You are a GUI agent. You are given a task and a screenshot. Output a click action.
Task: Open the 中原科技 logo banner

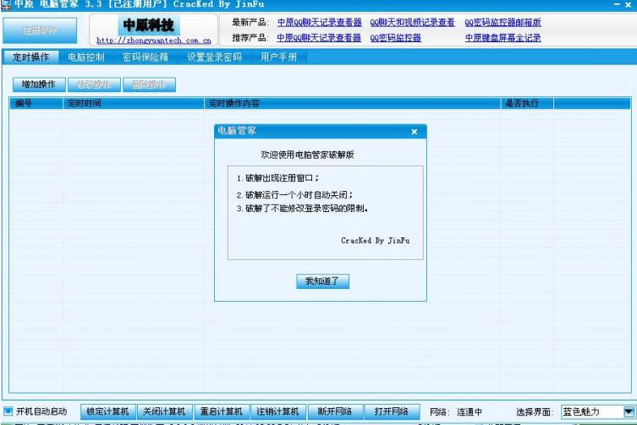point(148,25)
